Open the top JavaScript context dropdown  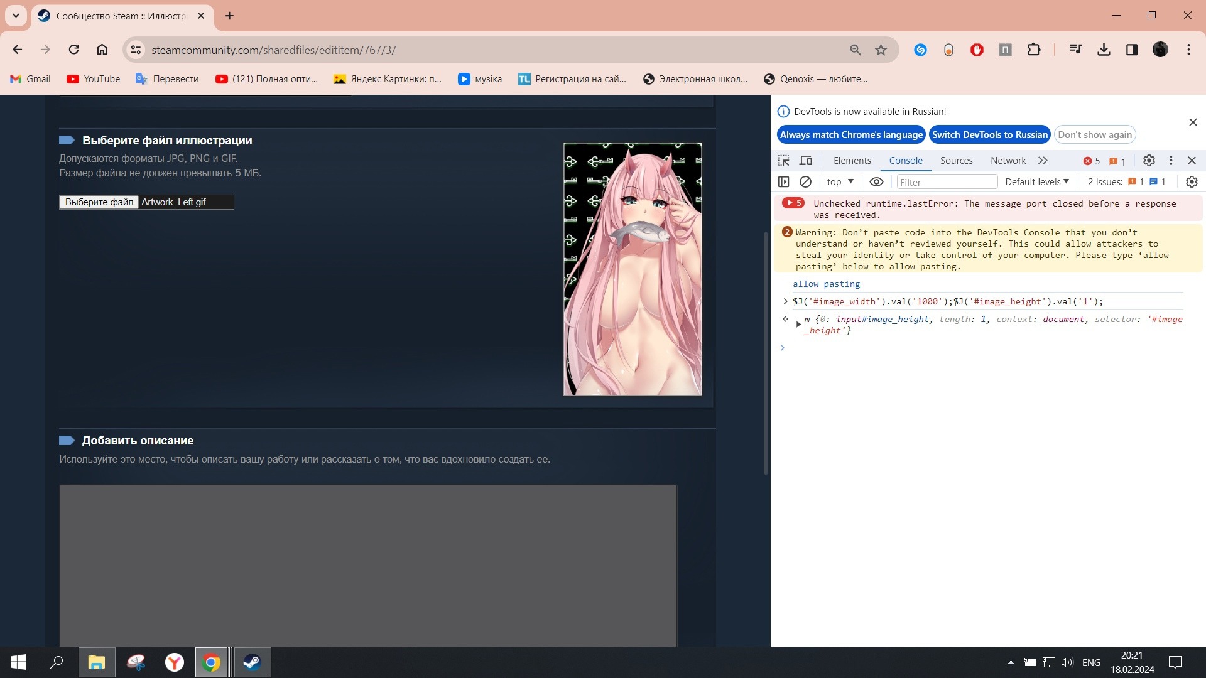(x=840, y=182)
